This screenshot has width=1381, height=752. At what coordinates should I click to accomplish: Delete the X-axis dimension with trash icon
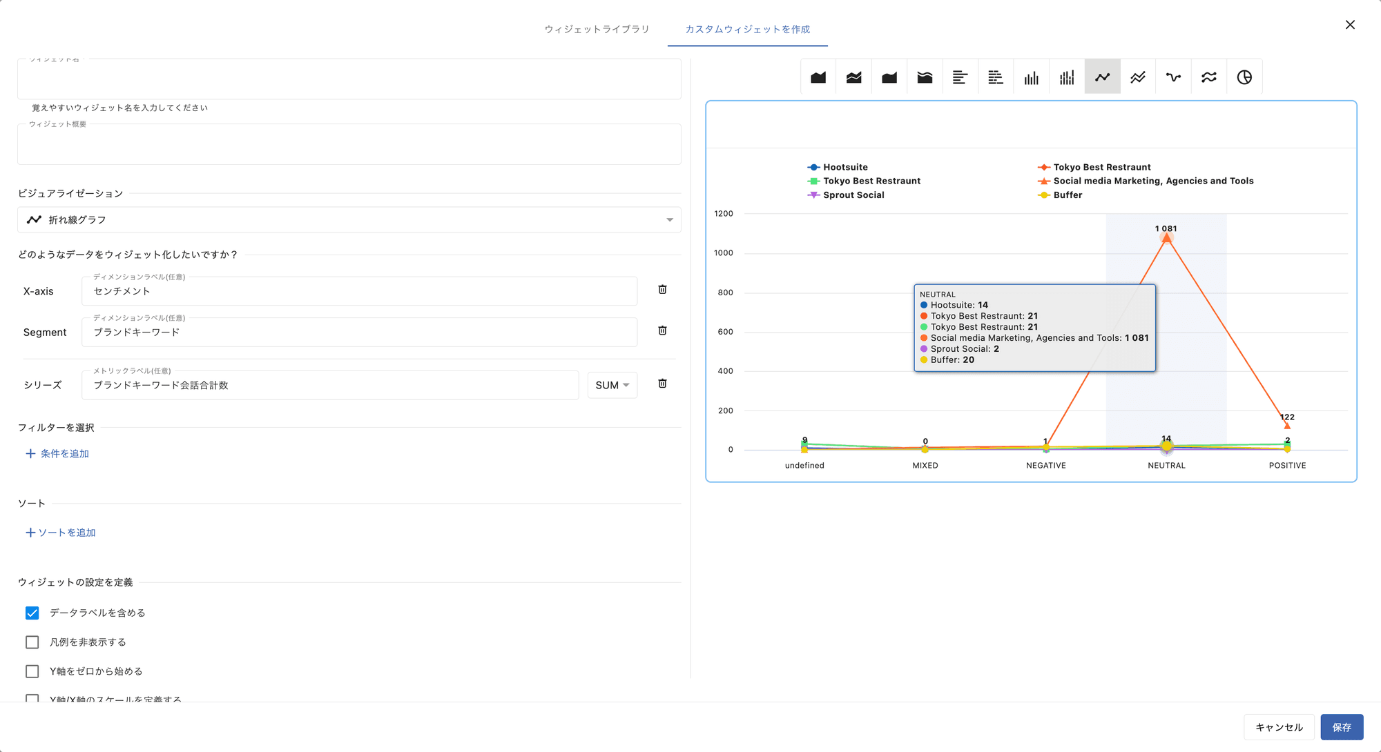pos(662,290)
